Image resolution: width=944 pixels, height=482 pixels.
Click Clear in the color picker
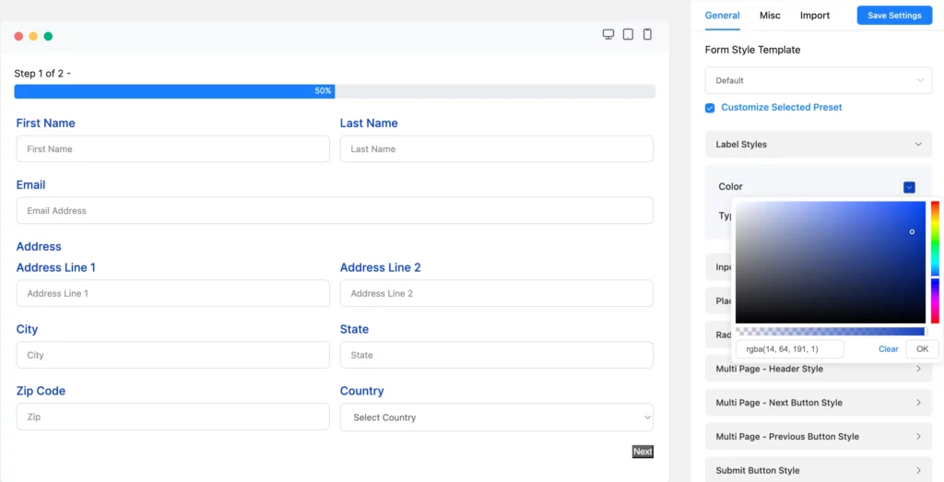[888, 349]
